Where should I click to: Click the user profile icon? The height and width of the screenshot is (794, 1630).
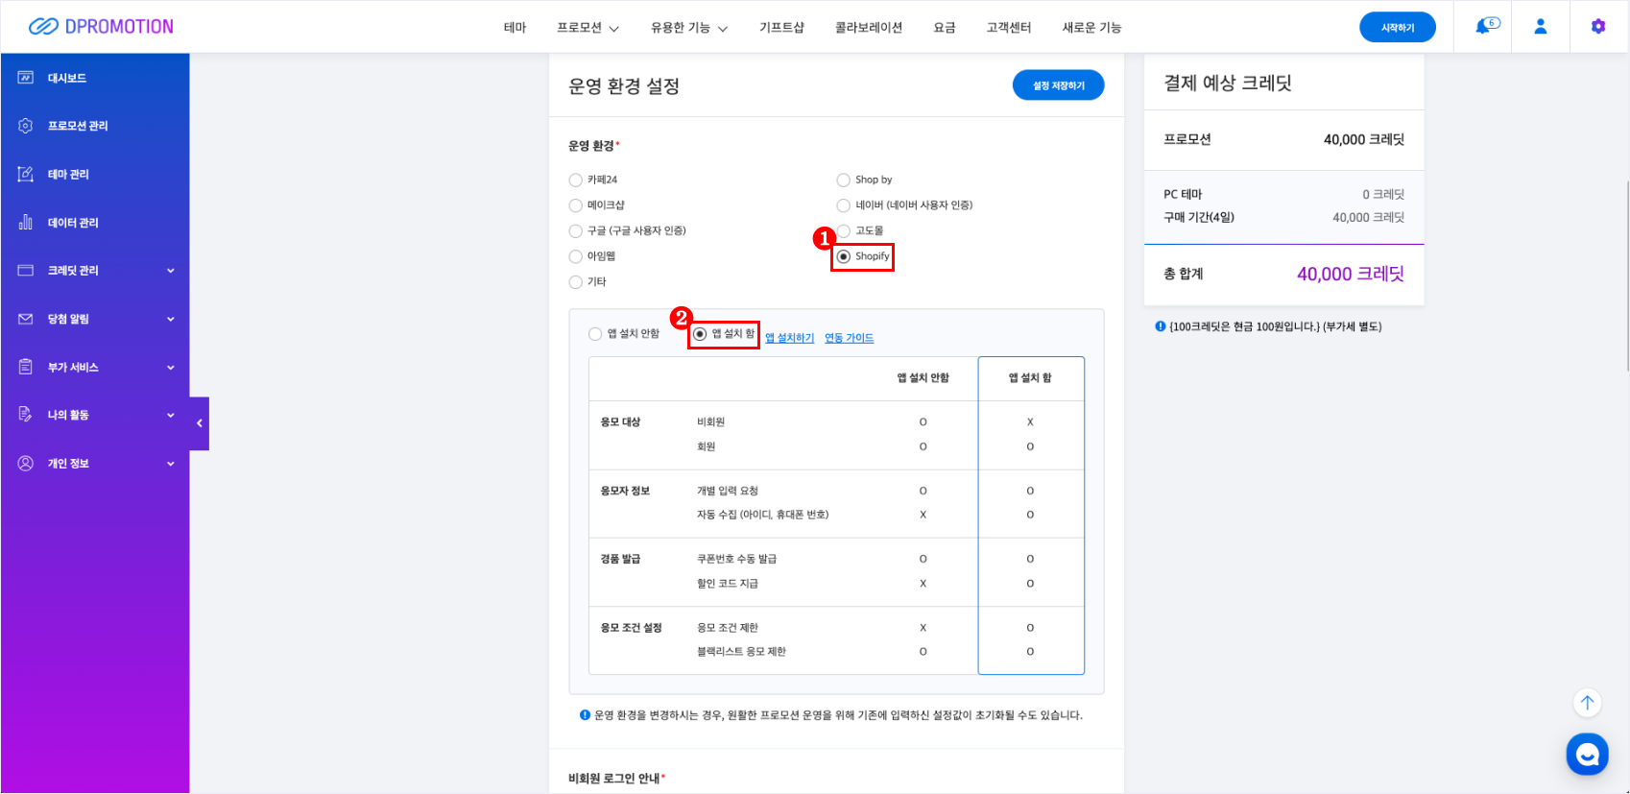click(x=1540, y=27)
